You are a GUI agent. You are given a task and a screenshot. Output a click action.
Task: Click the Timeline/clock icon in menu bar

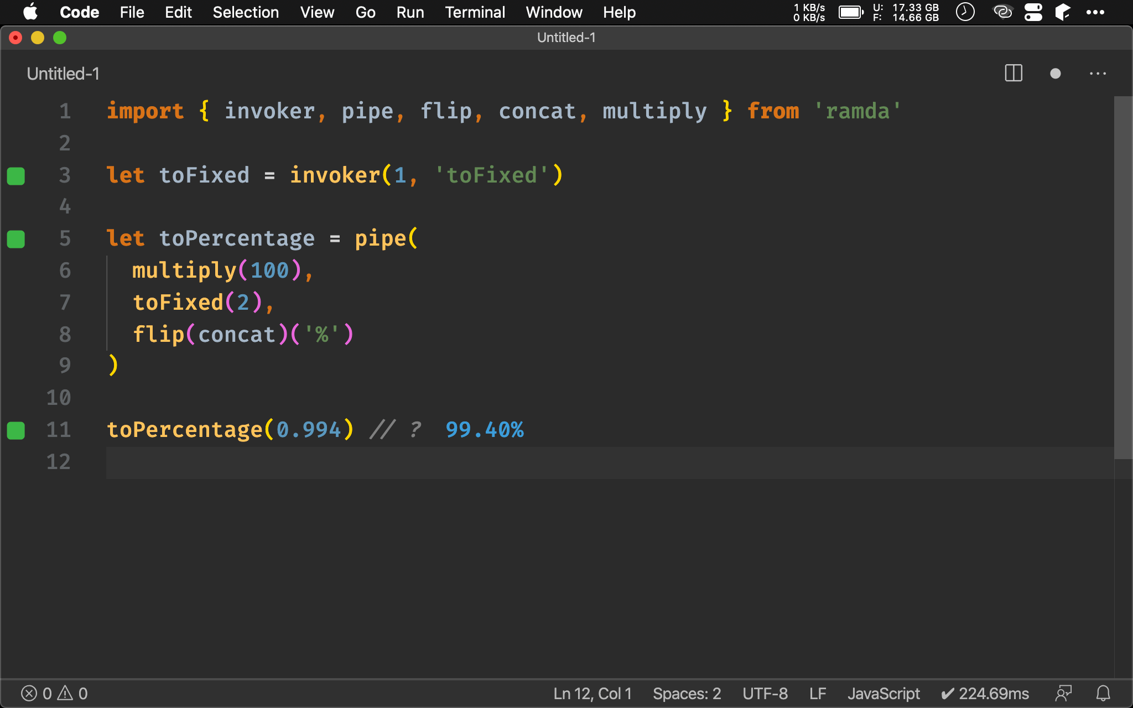coord(966,12)
